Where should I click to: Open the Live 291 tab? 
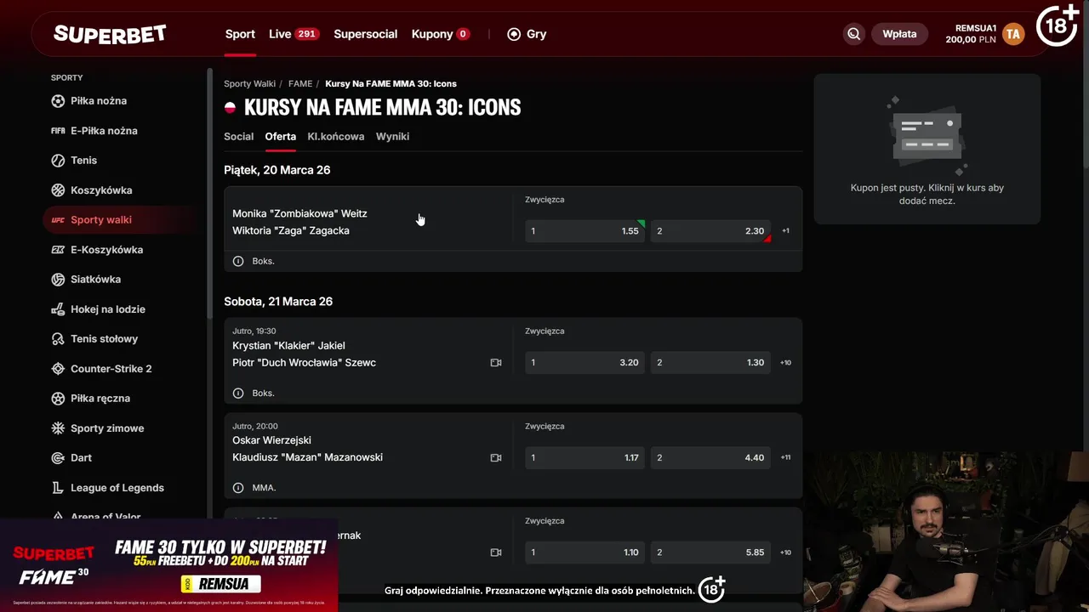tap(294, 34)
